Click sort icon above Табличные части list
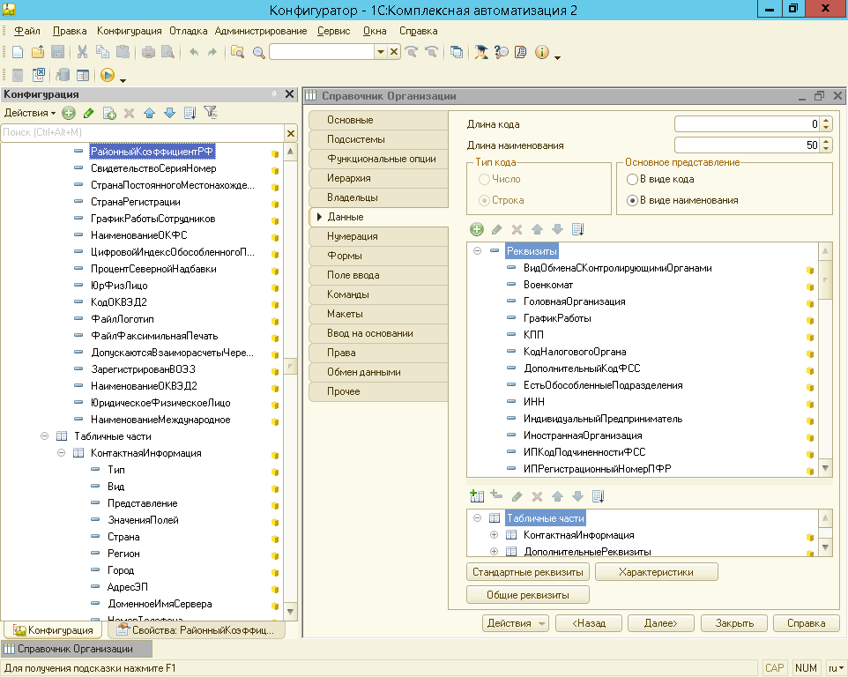This screenshot has width=848, height=677. pos(599,496)
